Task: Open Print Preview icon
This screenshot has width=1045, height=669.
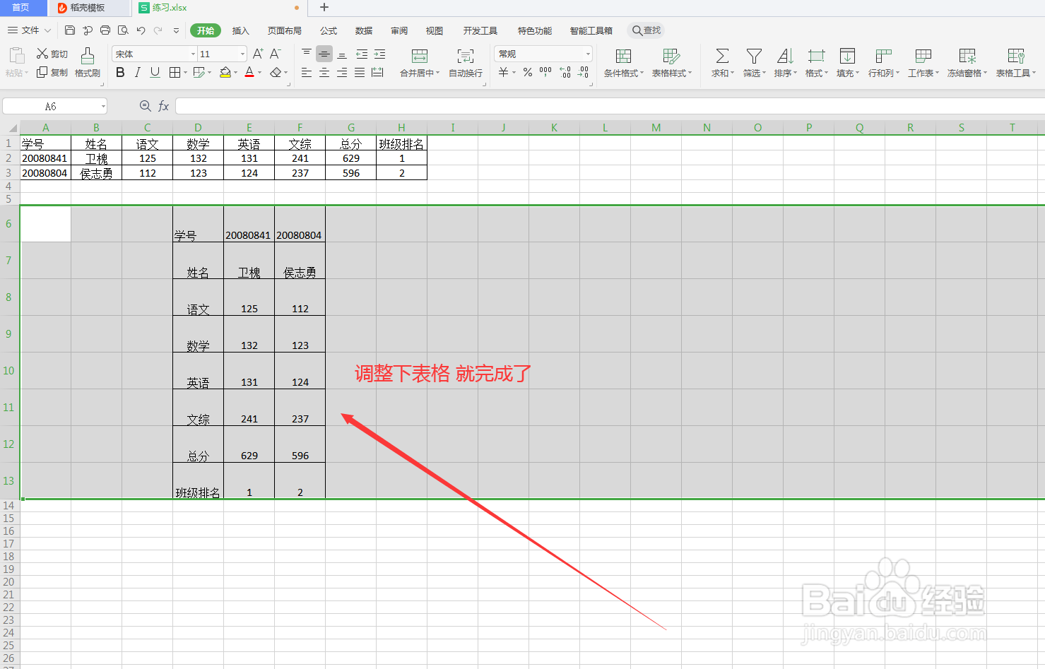Action: coord(123,30)
